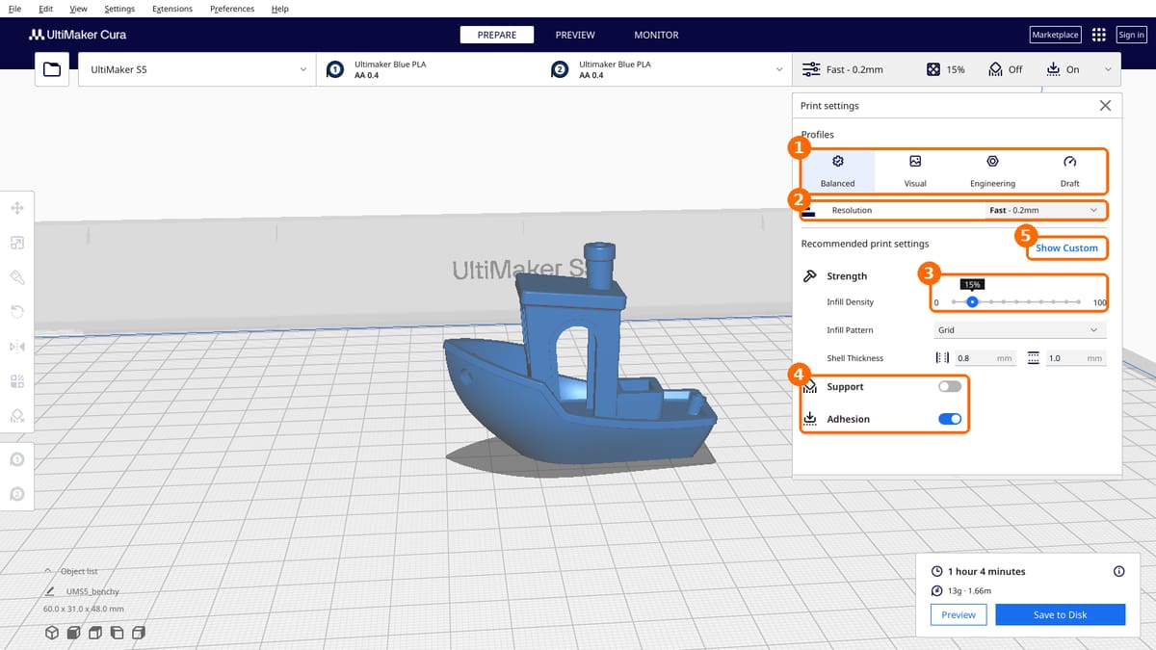Viewport: 1156px width, 650px height.
Task: Select the Engineering profile
Action: click(x=992, y=170)
